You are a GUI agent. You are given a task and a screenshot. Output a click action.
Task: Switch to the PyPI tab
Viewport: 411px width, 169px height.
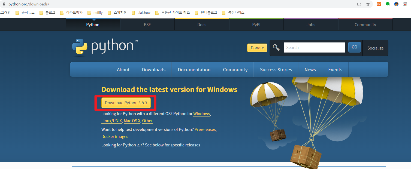[256, 24]
